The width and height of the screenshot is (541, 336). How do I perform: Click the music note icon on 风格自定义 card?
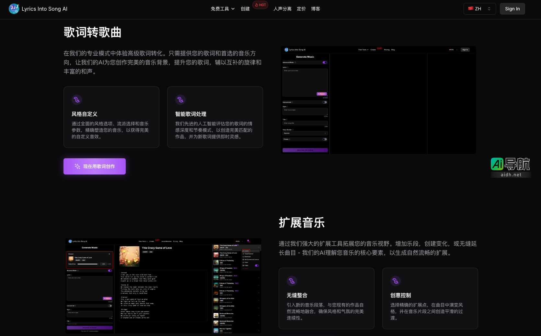point(77,100)
